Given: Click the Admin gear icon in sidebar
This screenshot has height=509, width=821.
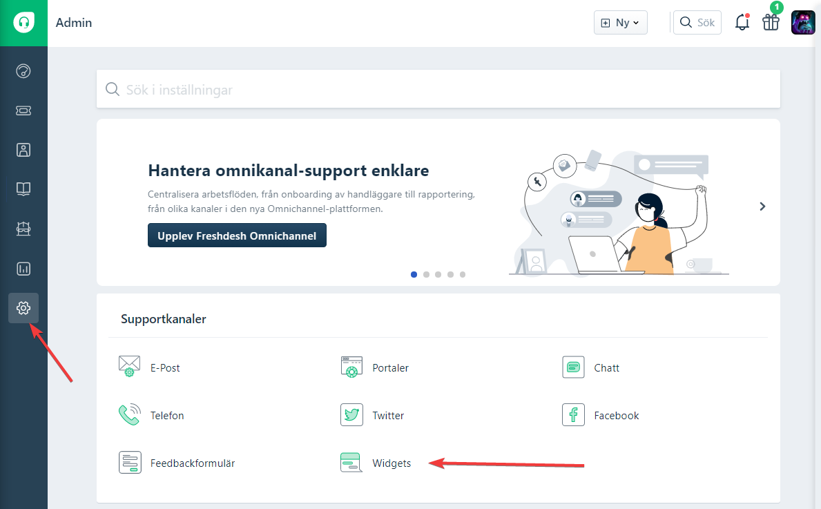Looking at the screenshot, I should [23, 308].
